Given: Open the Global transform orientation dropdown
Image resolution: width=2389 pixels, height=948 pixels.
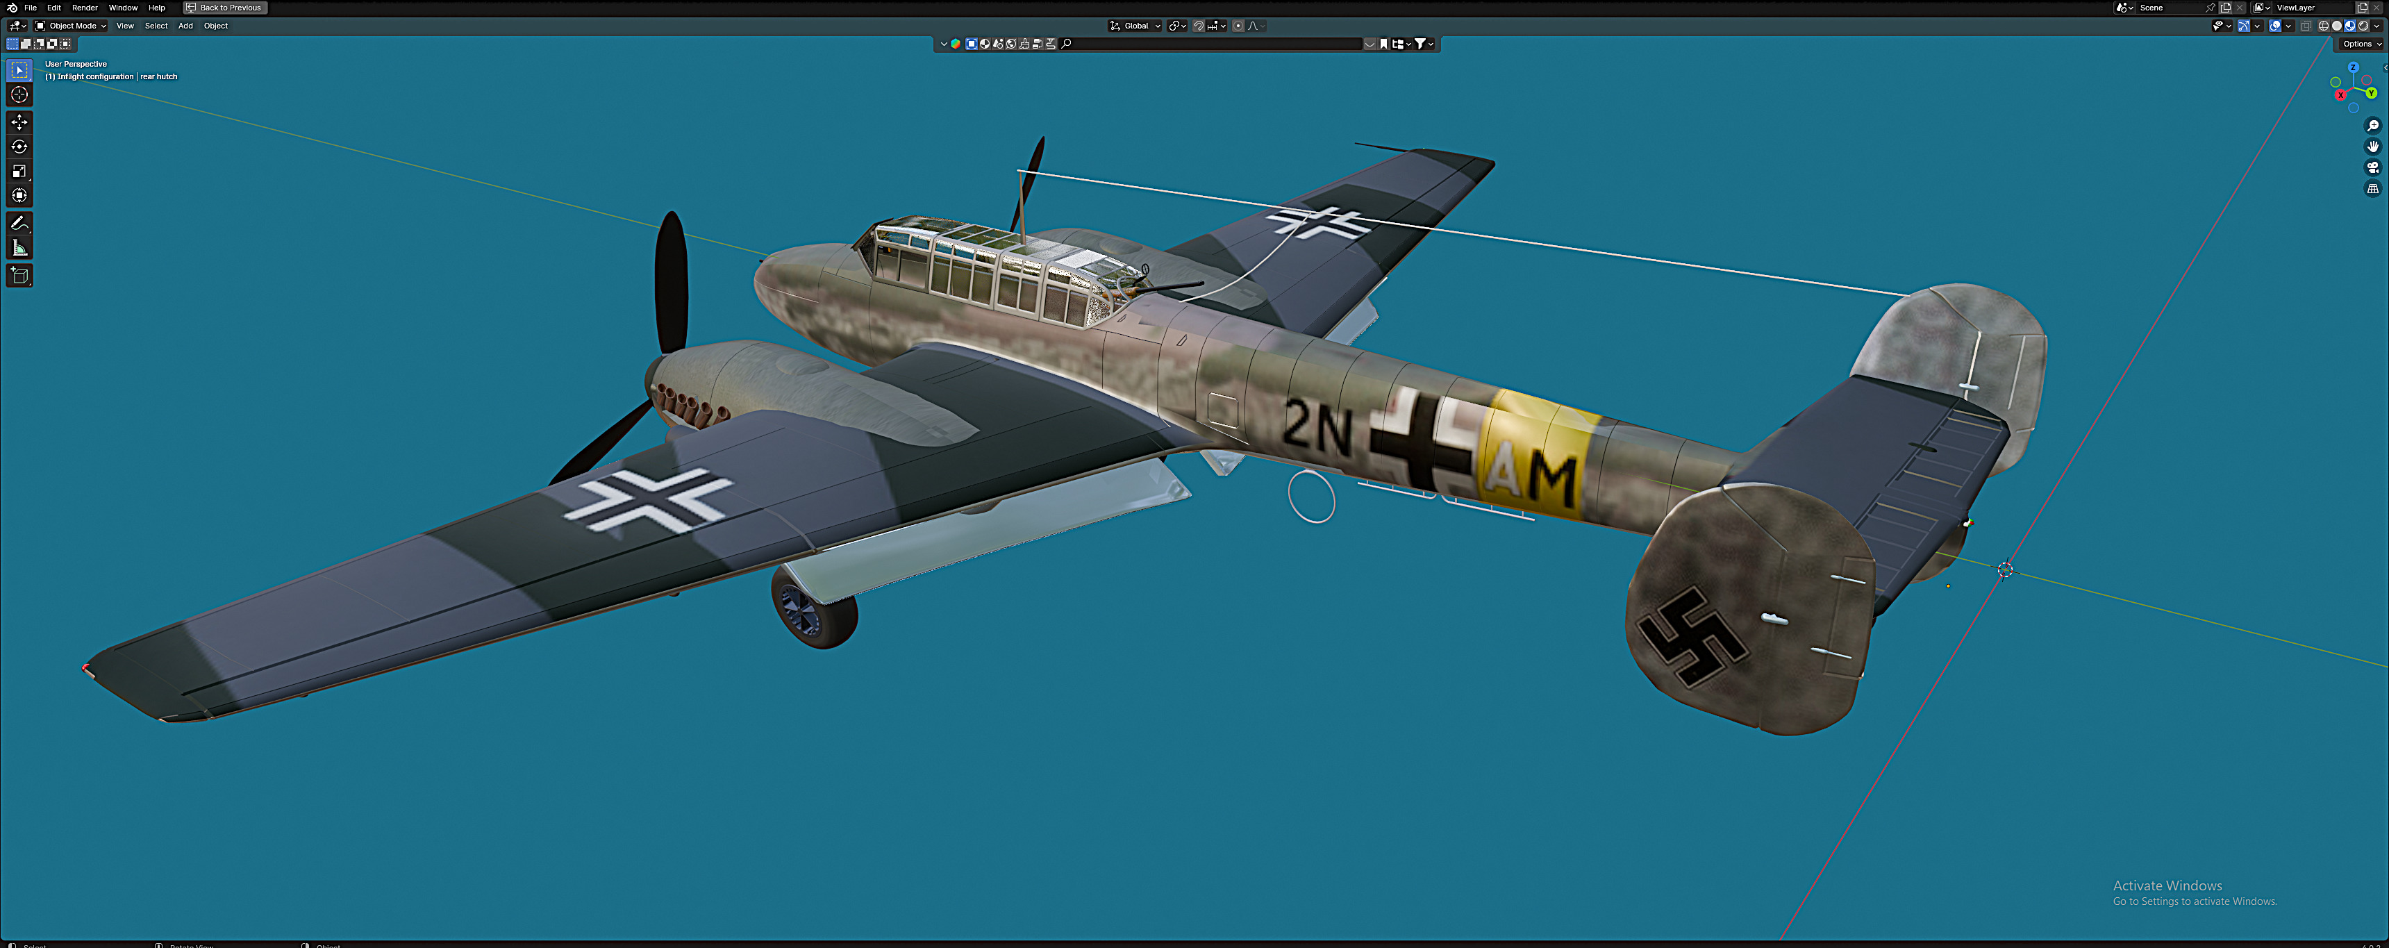Looking at the screenshot, I should click(1135, 26).
